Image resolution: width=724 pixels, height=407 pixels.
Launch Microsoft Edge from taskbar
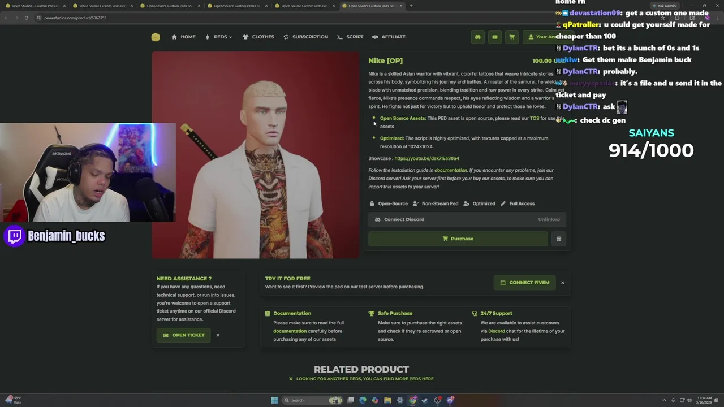(x=363, y=400)
